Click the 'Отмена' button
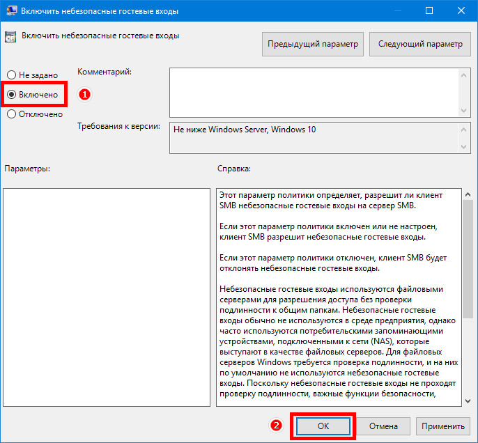This screenshot has width=478, height=443. coord(383,426)
